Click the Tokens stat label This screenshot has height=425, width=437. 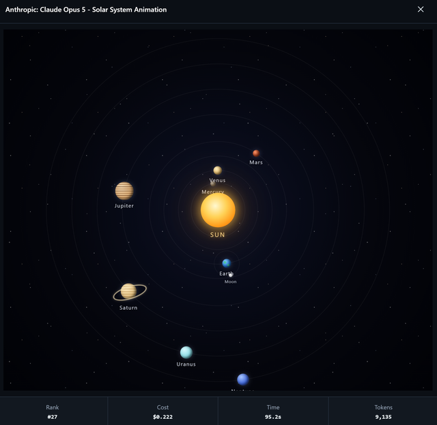coord(384,407)
